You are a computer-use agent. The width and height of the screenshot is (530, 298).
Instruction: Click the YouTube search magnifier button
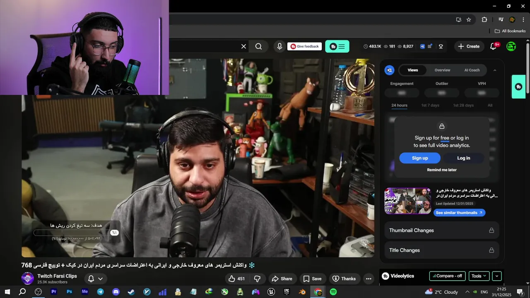[258, 46]
